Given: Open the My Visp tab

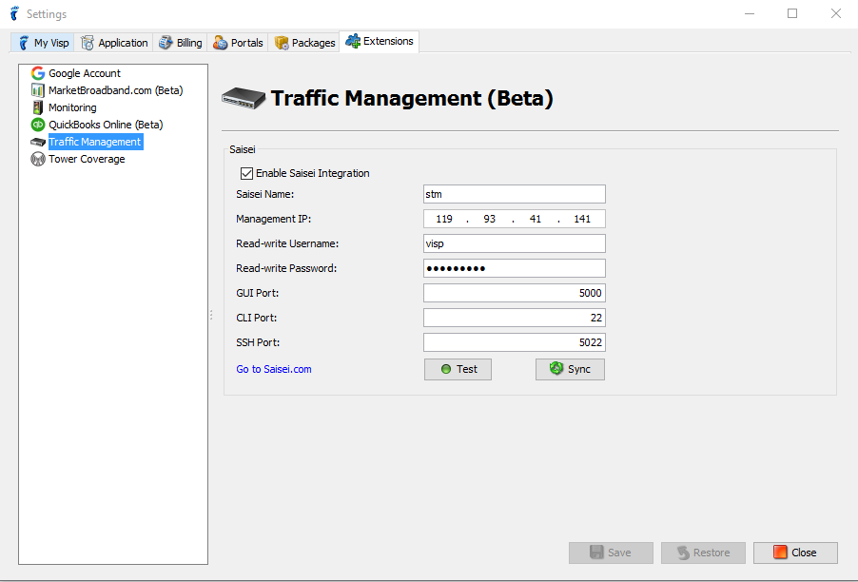Looking at the screenshot, I should click(x=43, y=42).
